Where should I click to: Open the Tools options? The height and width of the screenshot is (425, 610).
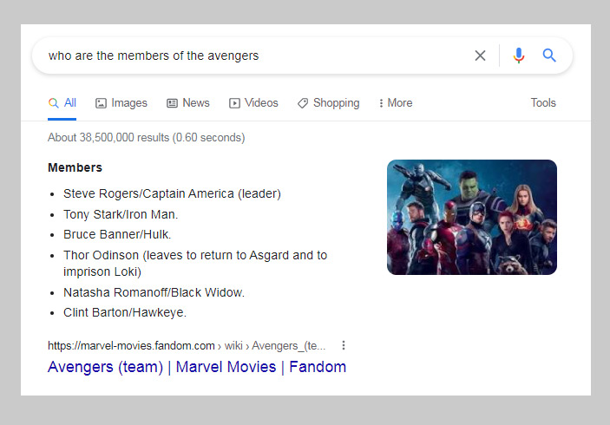[x=543, y=102]
